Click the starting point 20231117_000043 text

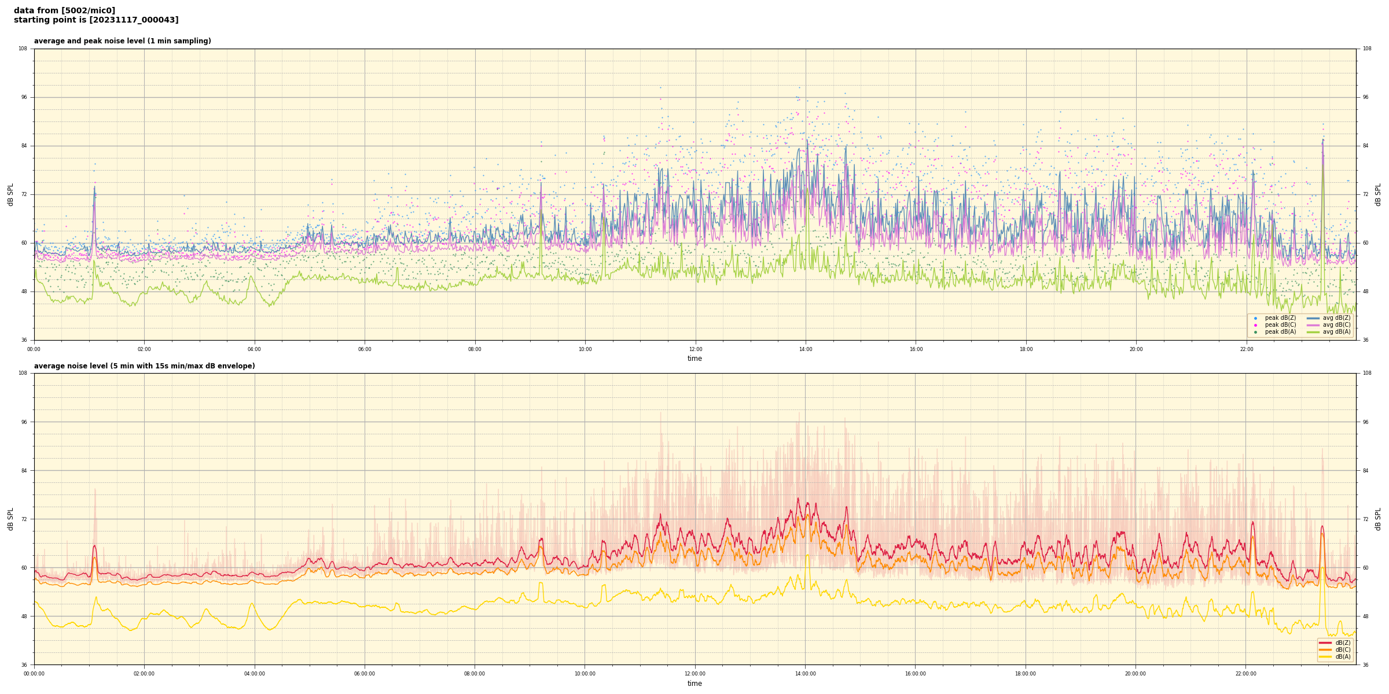[x=96, y=20]
